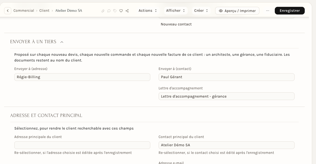316x164 pixels.
Task: Go to Commercial breadcrumb
Action: click(24, 11)
